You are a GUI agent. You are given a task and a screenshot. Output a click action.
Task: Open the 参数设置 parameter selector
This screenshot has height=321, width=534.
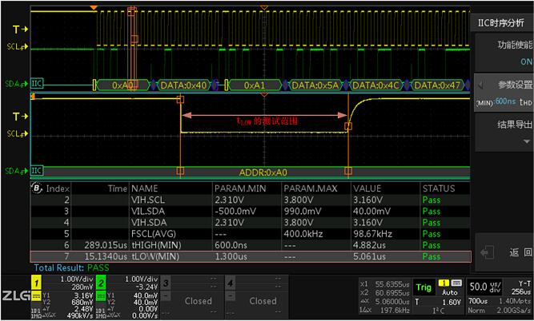503,93
